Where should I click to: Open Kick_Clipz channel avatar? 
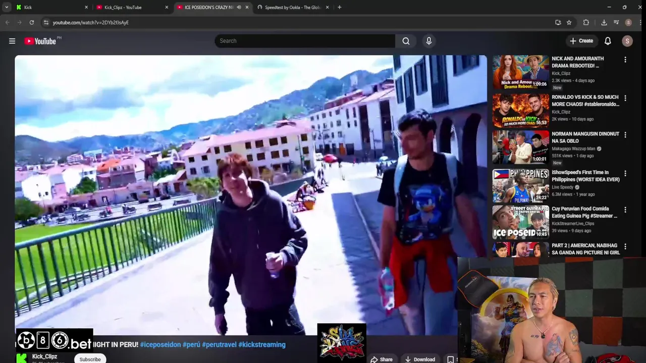point(21,358)
